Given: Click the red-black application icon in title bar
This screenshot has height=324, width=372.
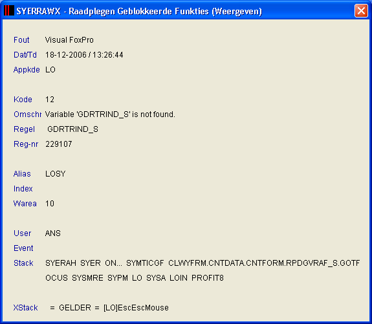Looking at the screenshot, I should click(9, 11).
